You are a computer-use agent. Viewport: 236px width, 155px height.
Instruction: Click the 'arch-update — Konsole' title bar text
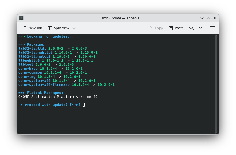click(x=118, y=18)
